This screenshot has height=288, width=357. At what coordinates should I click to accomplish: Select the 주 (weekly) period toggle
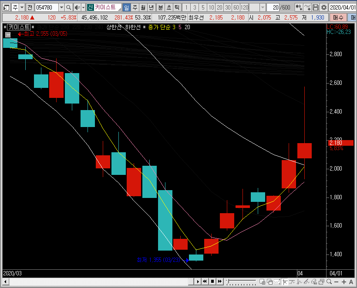(135, 7)
